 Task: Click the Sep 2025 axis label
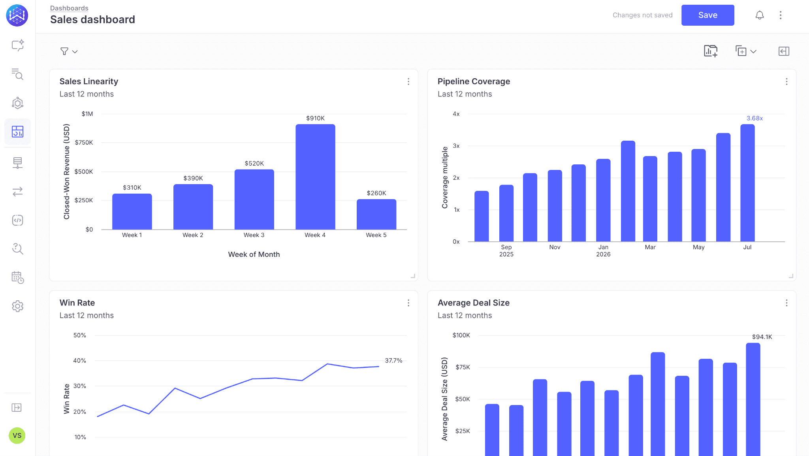pyautogui.click(x=506, y=251)
